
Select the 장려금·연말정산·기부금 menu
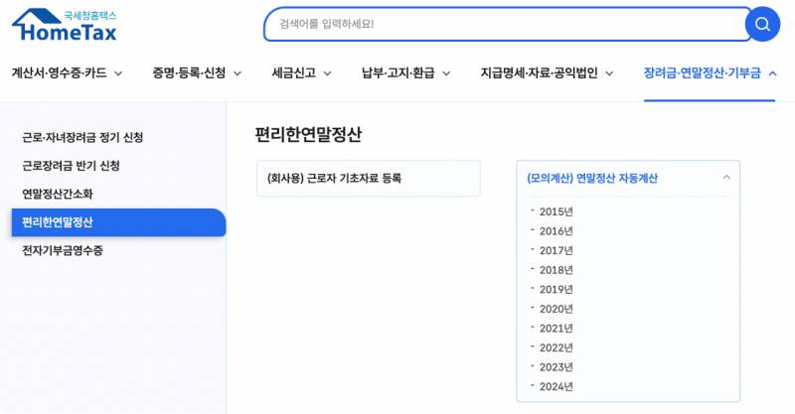click(703, 72)
